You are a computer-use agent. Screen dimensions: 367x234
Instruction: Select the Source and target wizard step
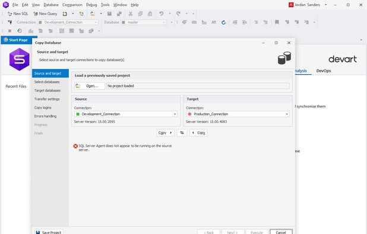click(x=50, y=73)
